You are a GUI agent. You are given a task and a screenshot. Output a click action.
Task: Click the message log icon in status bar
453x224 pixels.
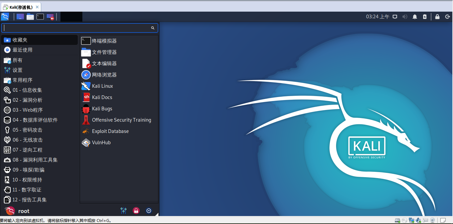coord(443,220)
